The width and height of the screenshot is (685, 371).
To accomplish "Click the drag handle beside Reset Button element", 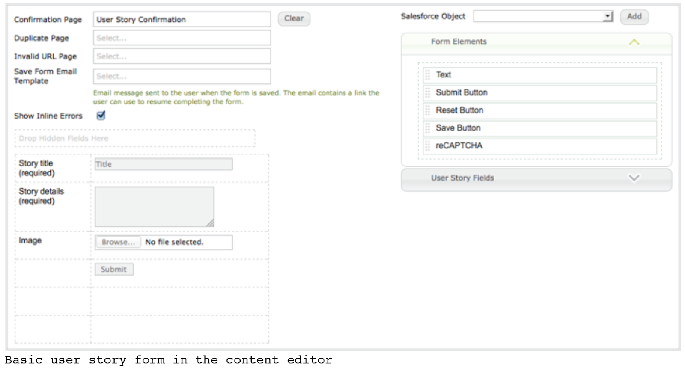I will (427, 110).
